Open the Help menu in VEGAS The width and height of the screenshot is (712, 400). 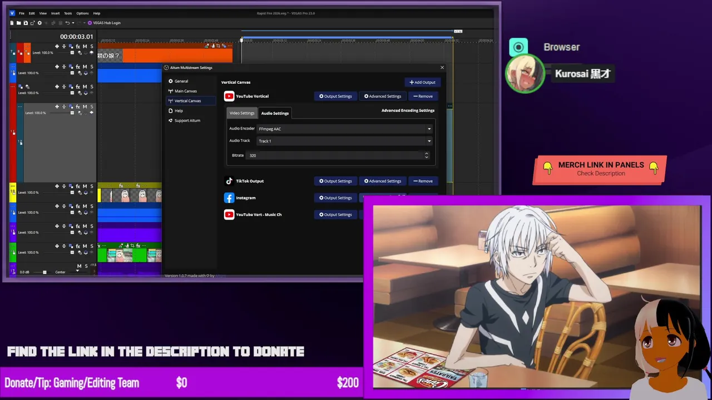coord(97,13)
